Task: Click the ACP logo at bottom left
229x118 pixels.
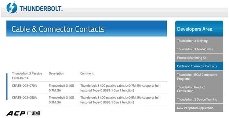Action: point(24,113)
